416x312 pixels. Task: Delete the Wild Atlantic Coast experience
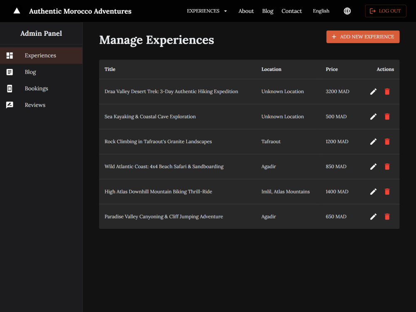tap(387, 166)
